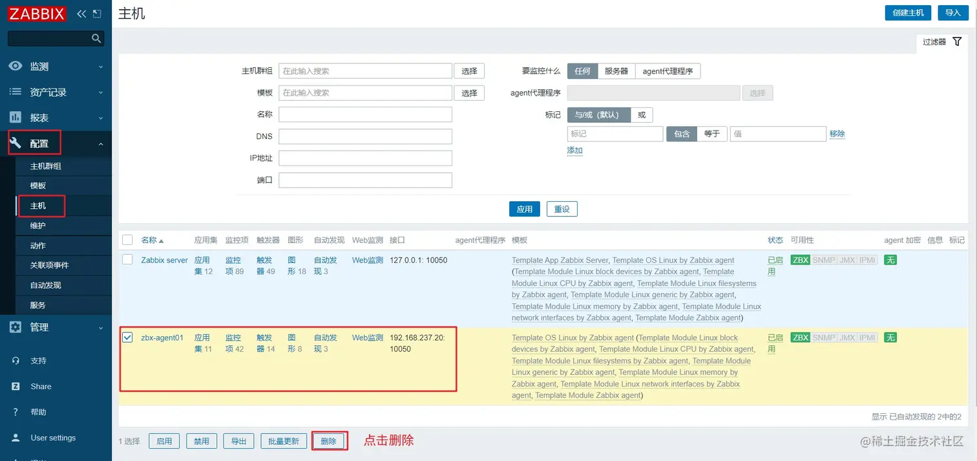Click SNMP badge in Zabbix server row
977x461 pixels.
[x=824, y=260]
